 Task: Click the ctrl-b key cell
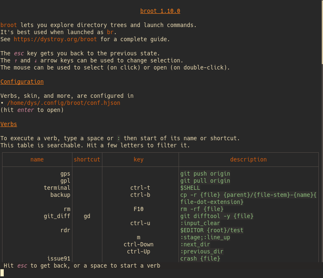click(x=140, y=195)
